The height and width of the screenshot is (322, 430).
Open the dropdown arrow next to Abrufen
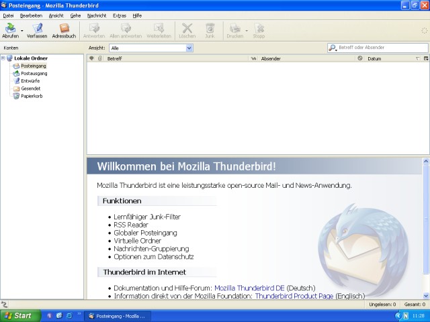click(x=22, y=31)
